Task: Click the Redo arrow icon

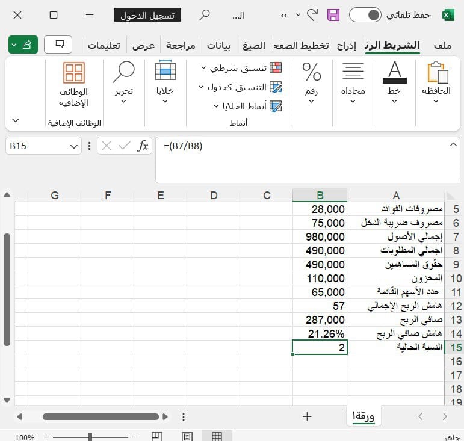Action: tap(312, 15)
